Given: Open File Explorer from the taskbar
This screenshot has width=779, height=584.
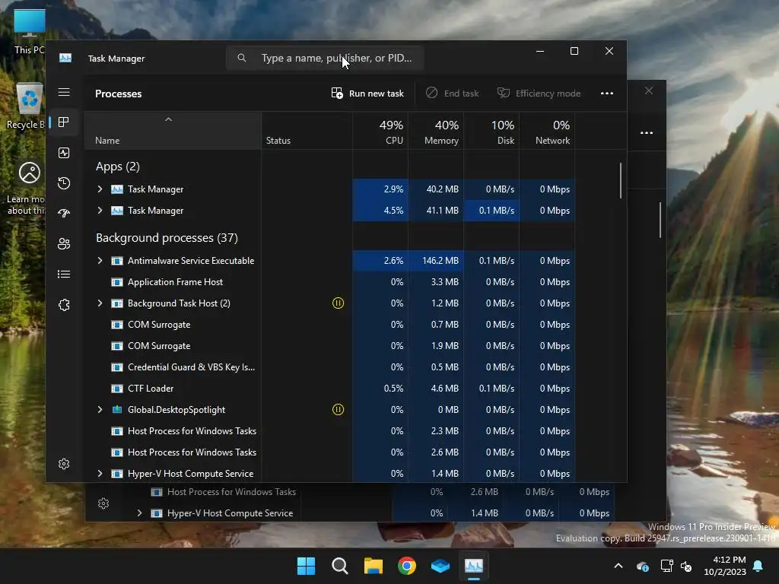Looking at the screenshot, I should tap(373, 566).
